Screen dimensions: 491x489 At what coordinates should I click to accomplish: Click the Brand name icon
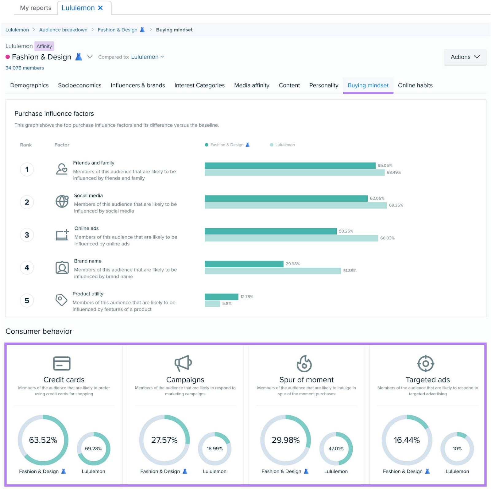62,267
